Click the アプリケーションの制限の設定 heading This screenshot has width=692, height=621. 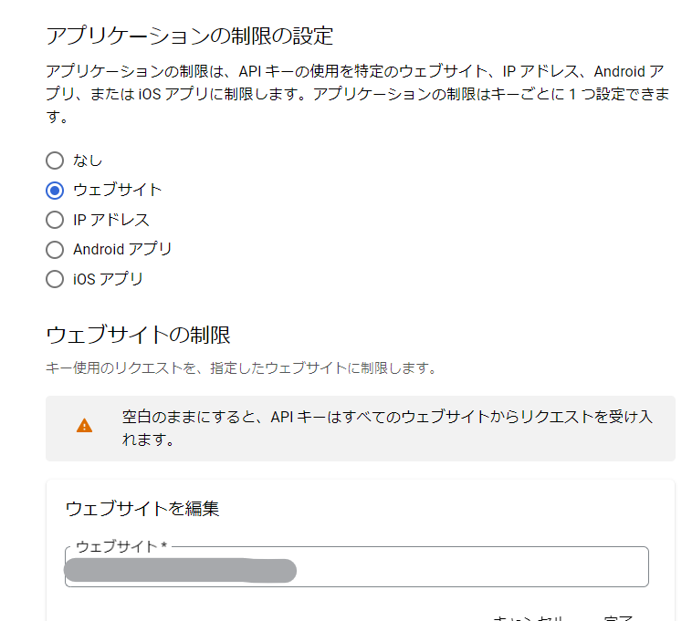coord(189,36)
